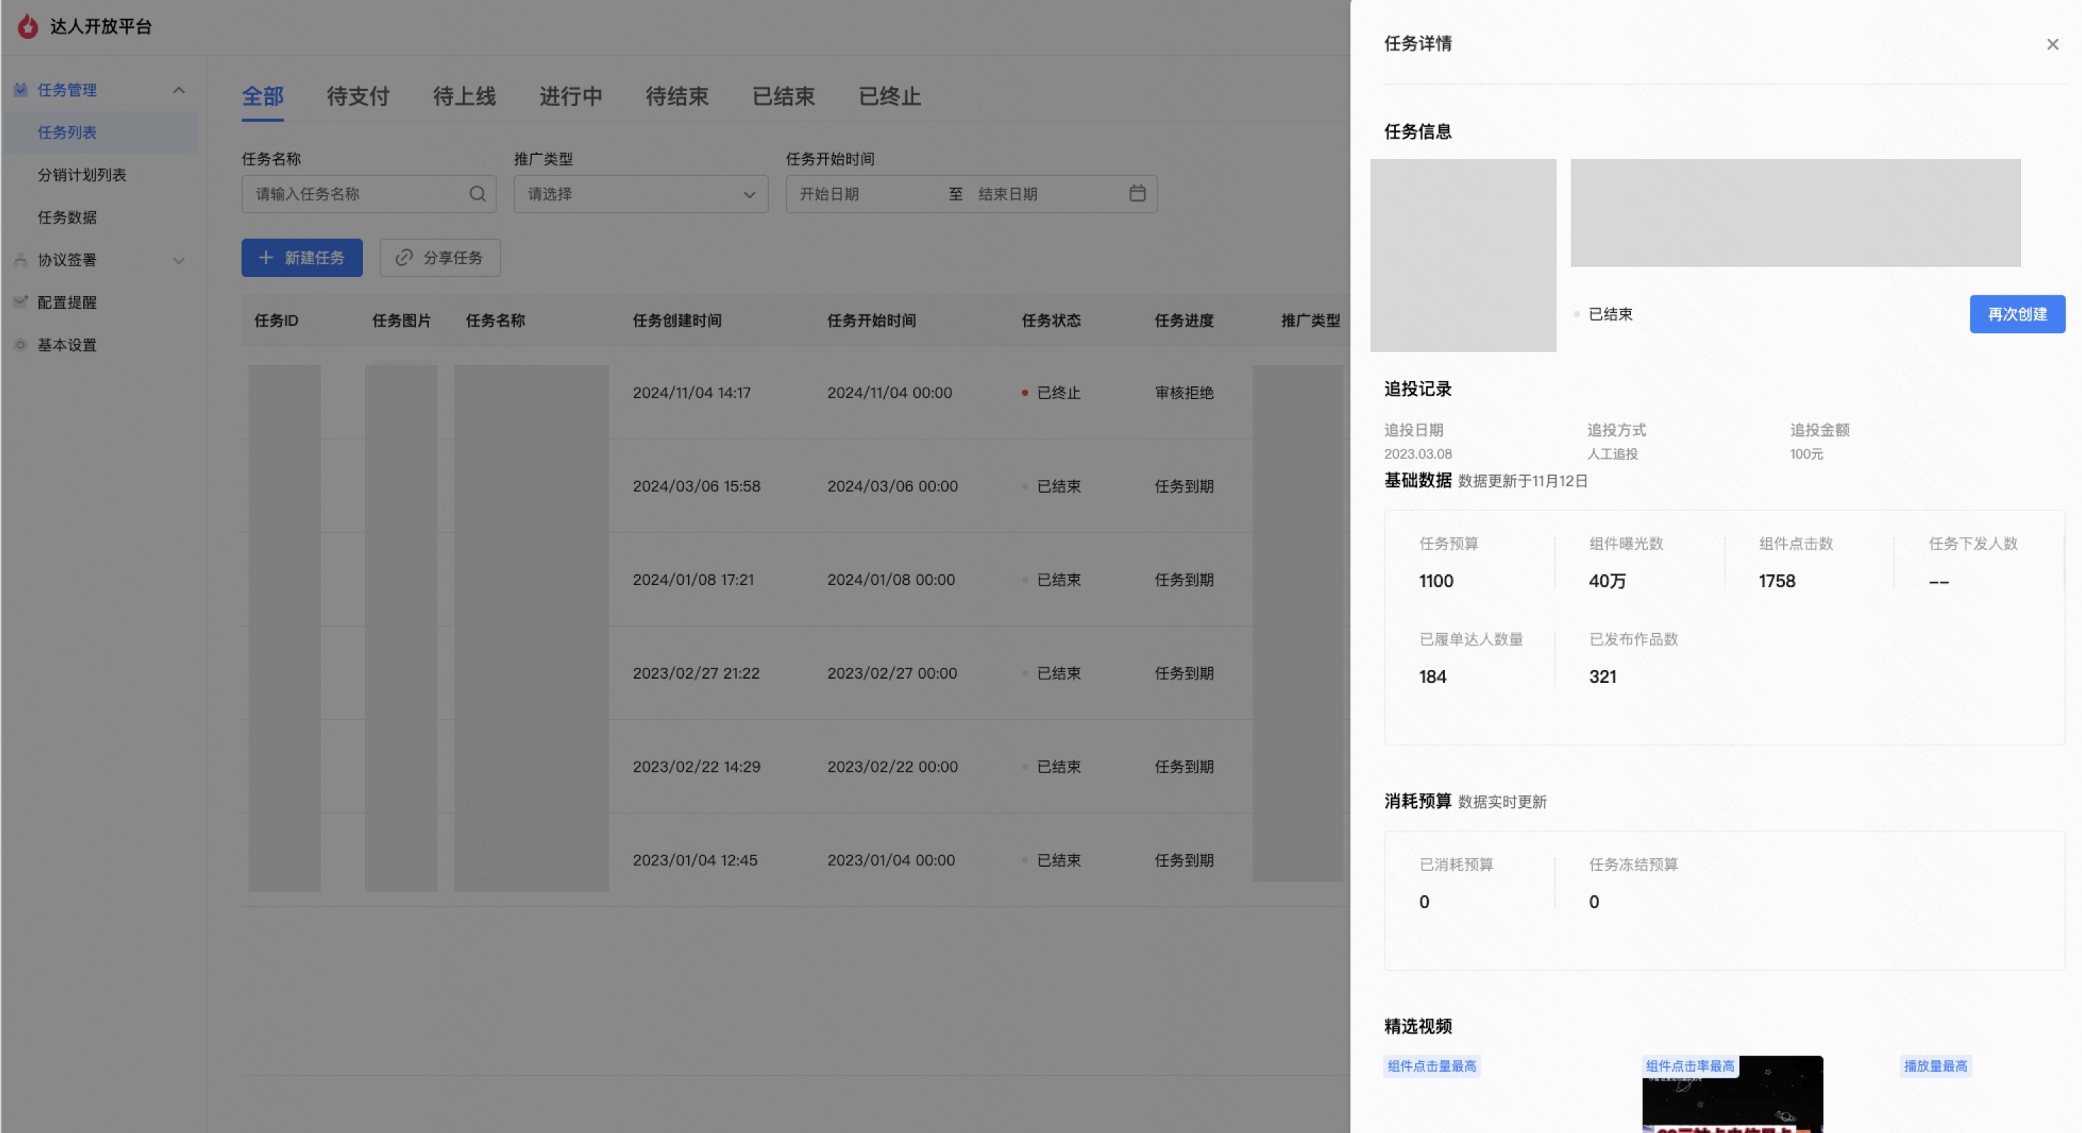This screenshot has width=2082, height=1133.
Task: Click the 分享任务 button
Action: click(x=440, y=258)
